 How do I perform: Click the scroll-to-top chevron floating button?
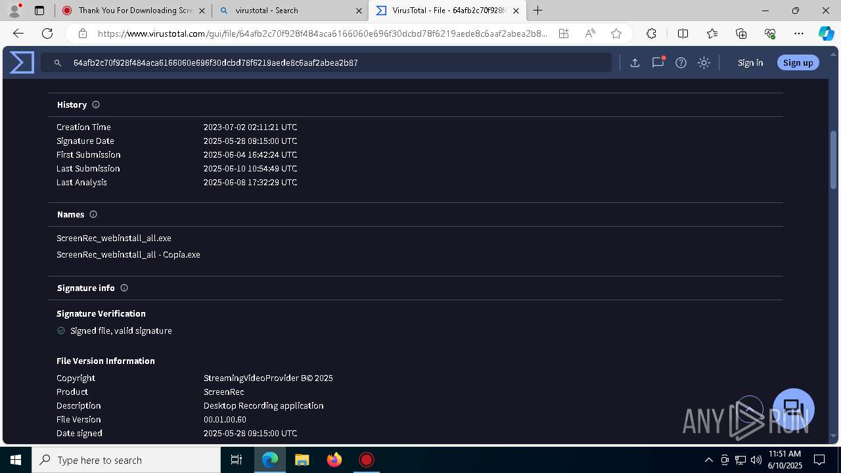click(750, 410)
